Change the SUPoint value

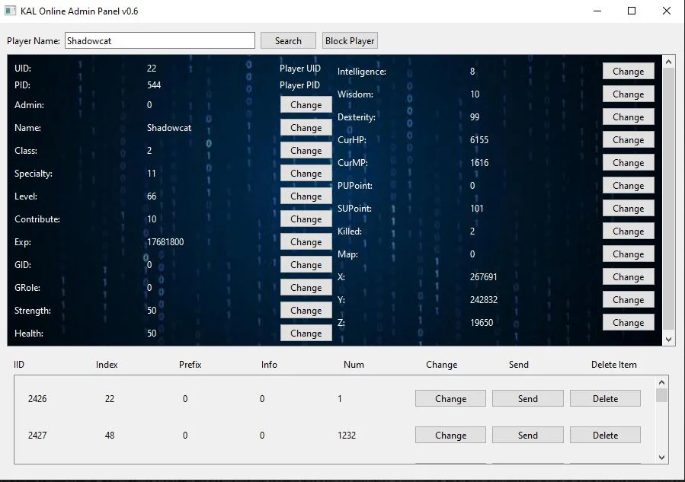(x=628, y=208)
